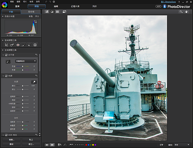Pick the white balance eyedropper tool
The image size is (193, 148).
(9, 61)
